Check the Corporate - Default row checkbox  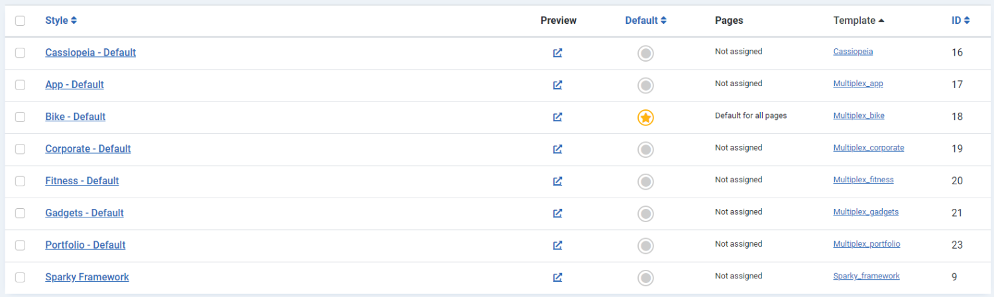click(20, 148)
